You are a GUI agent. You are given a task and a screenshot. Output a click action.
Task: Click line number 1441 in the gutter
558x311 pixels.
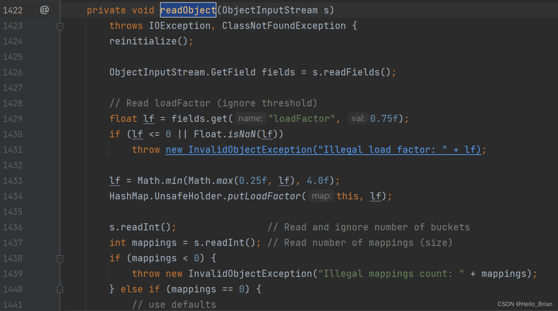[x=13, y=305]
